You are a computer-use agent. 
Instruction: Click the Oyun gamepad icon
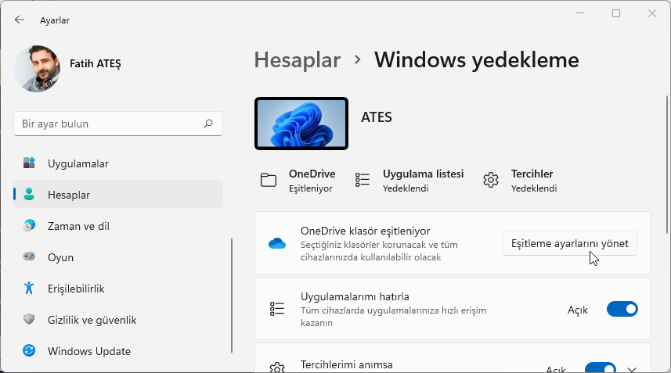(29, 256)
